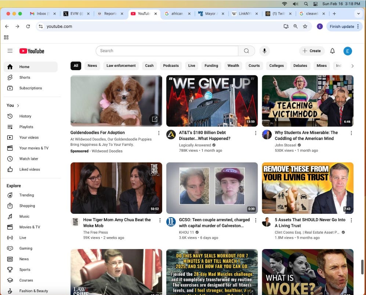The image size is (366, 295).
Task: Click the search magnifier button
Action: point(246,51)
